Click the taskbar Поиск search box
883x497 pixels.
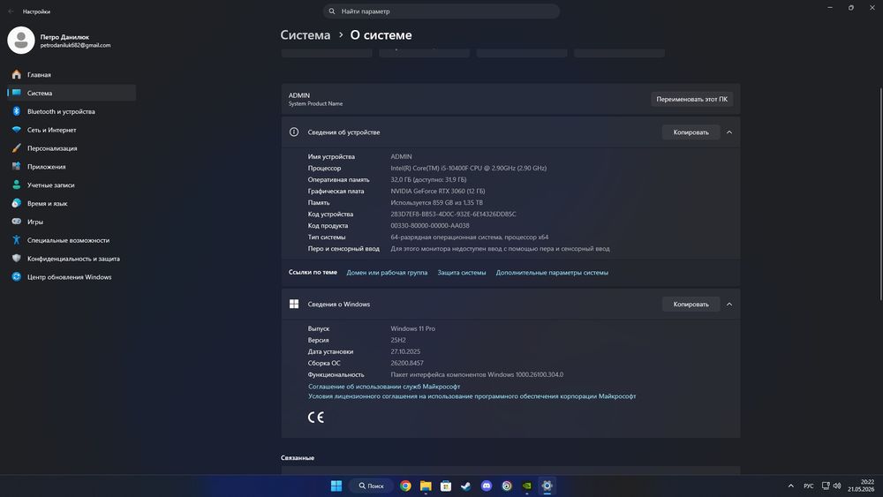[371, 486]
